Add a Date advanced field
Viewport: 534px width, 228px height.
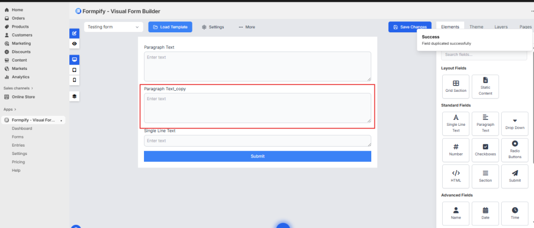[x=485, y=213]
